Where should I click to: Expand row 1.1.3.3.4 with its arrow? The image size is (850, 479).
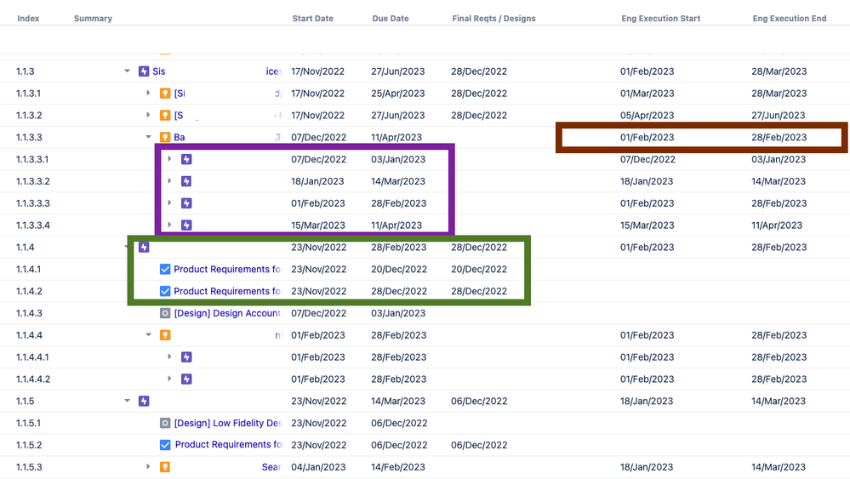coord(169,225)
